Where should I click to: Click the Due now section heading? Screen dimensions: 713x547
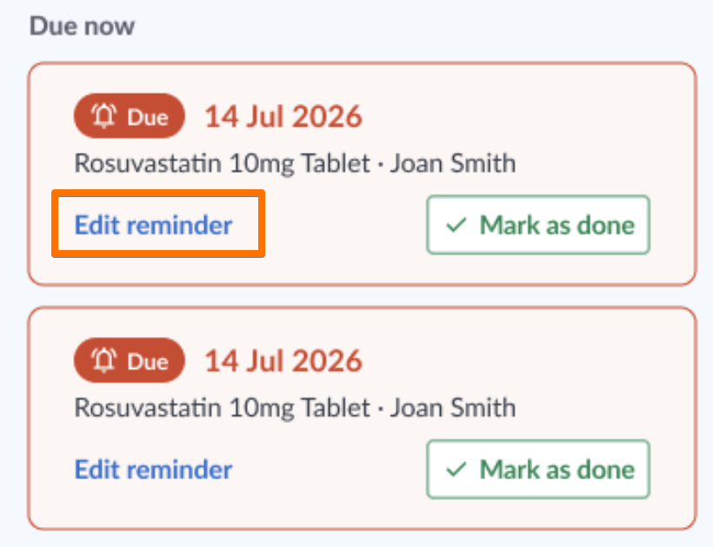[x=83, y=26]
